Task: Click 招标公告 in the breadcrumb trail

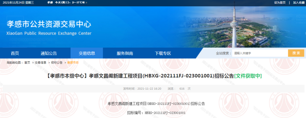Action: (x=57, y=62)
